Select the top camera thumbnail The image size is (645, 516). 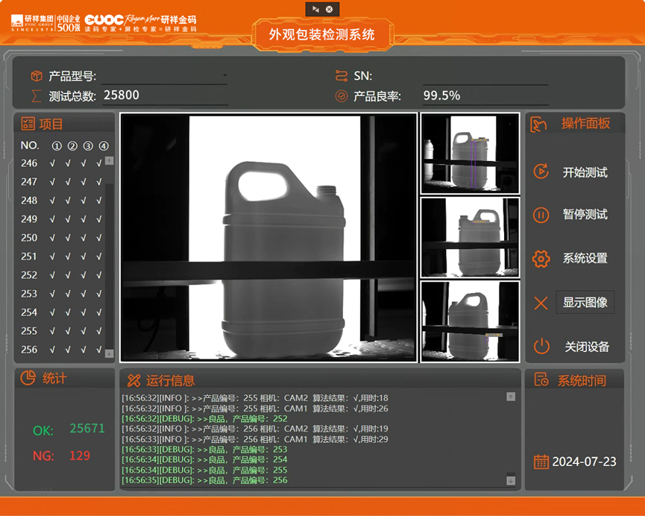[x=470, y=153]
